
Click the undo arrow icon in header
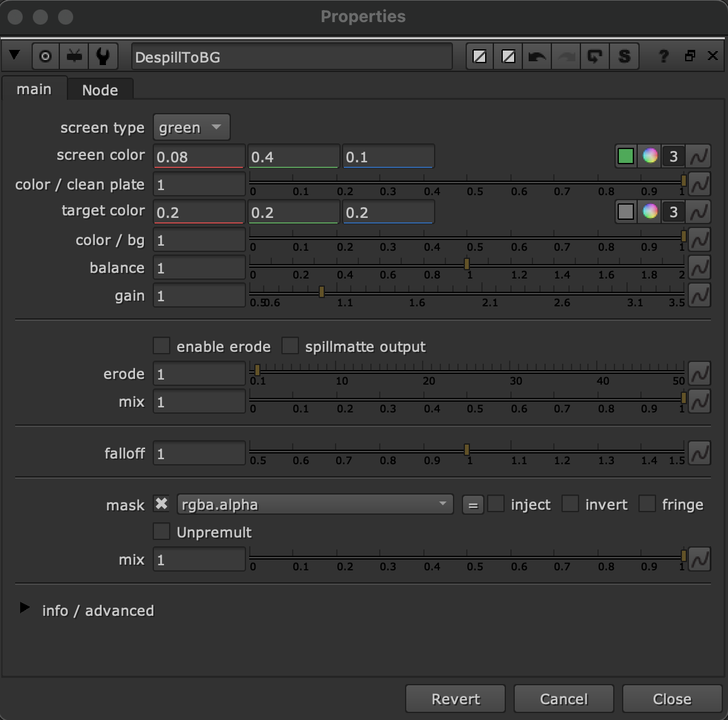tap(537, 57)
